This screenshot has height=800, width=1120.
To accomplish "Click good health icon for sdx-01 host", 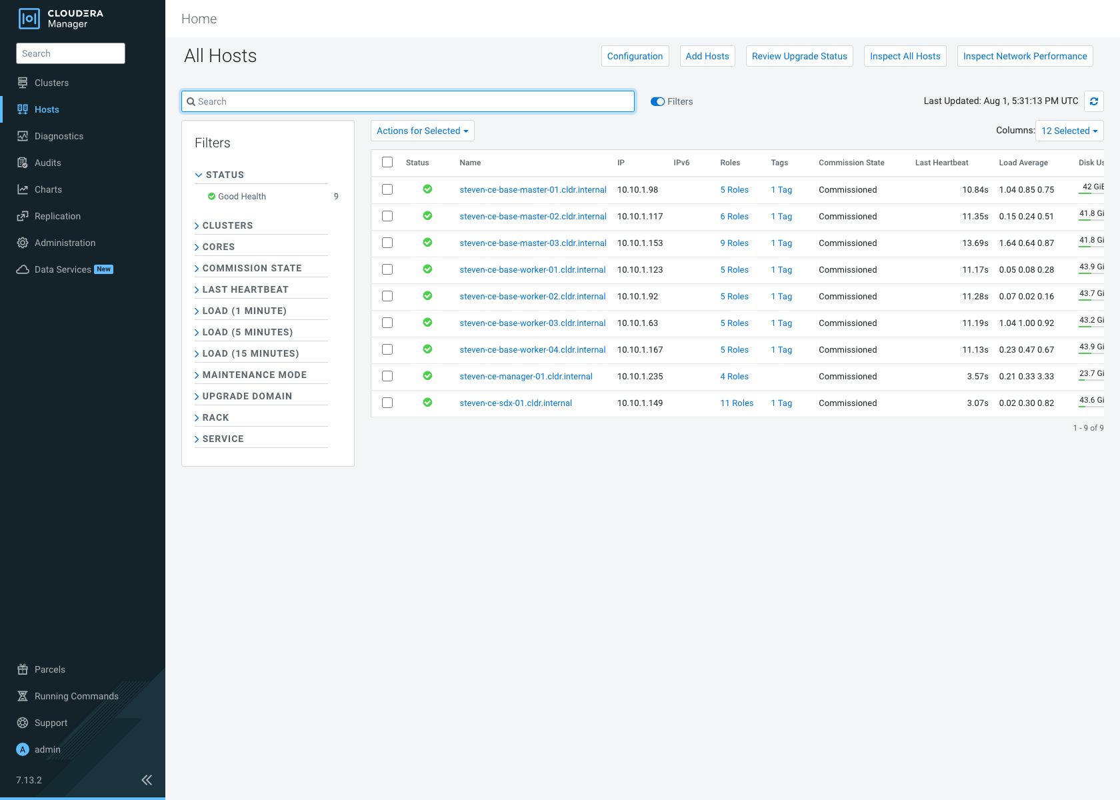I will tap(427, 403).
